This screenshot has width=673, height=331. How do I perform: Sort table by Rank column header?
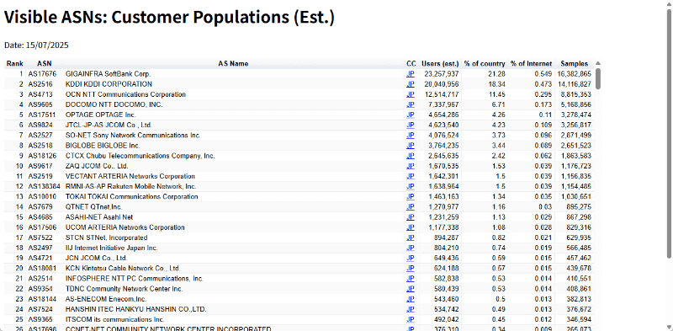[14, 64]
